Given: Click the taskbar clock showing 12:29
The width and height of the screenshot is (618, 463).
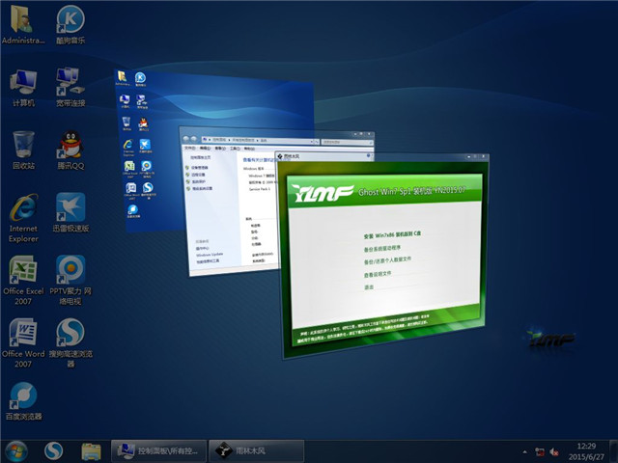Looking at the screenshot, I should pos(585,450).
